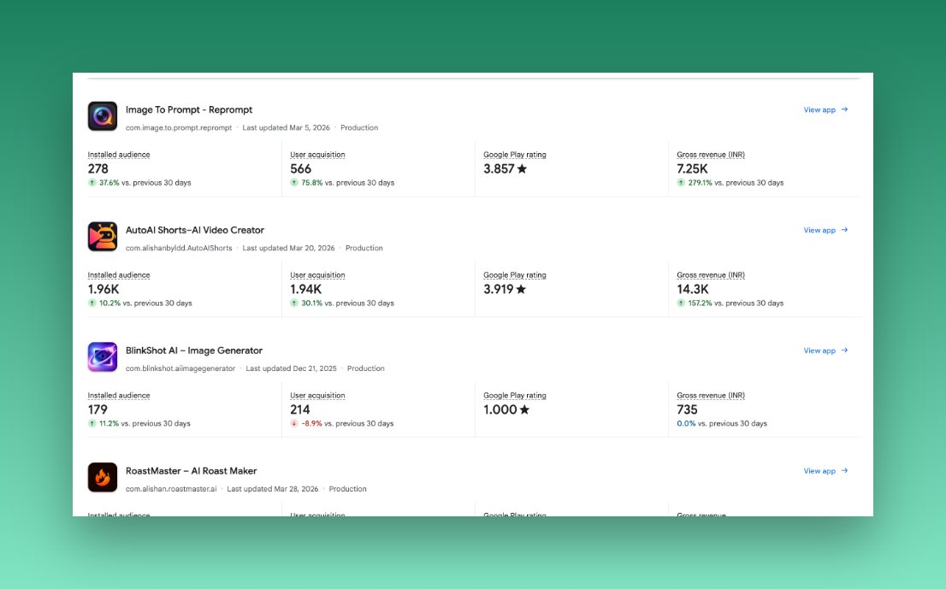Click the red -8.9% down arrow icon

294,424
